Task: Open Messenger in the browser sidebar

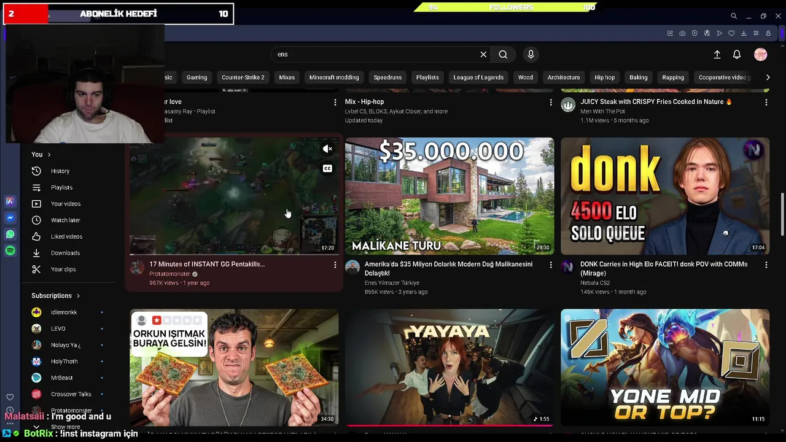Action: point(10,218)
